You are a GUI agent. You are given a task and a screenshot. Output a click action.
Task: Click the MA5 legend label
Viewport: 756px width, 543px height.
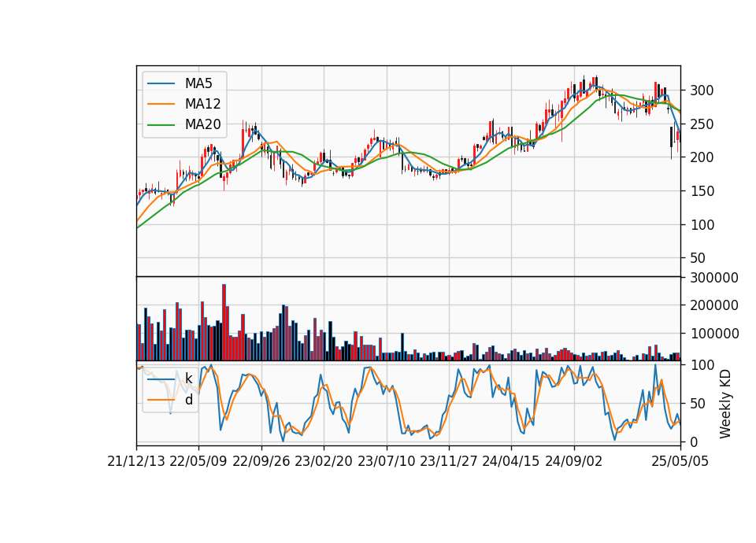click(198, 83)
